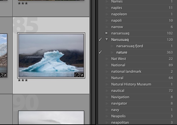Image resolution: width=177 pixels, height=125 pixels.
Task: Click the develop adjustments badge on iceberg thumbnail
Action: 82,75
